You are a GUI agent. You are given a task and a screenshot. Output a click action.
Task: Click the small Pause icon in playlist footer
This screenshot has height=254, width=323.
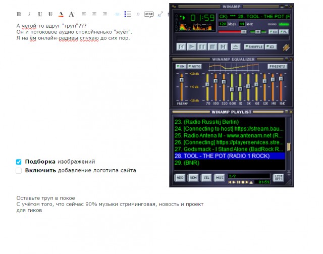(239, 182)
